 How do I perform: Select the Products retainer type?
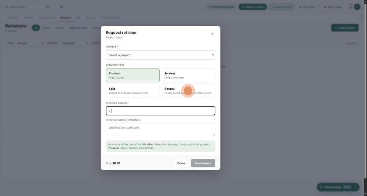[x=133, y=75]
